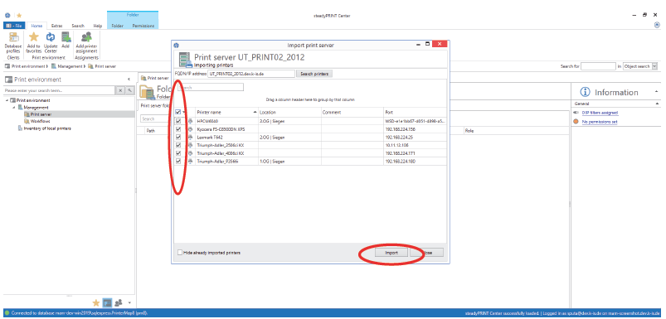The height and width of the screenshot is (319, 666).
Task: Click the Information panel info icon
Action: click(586, 92)
